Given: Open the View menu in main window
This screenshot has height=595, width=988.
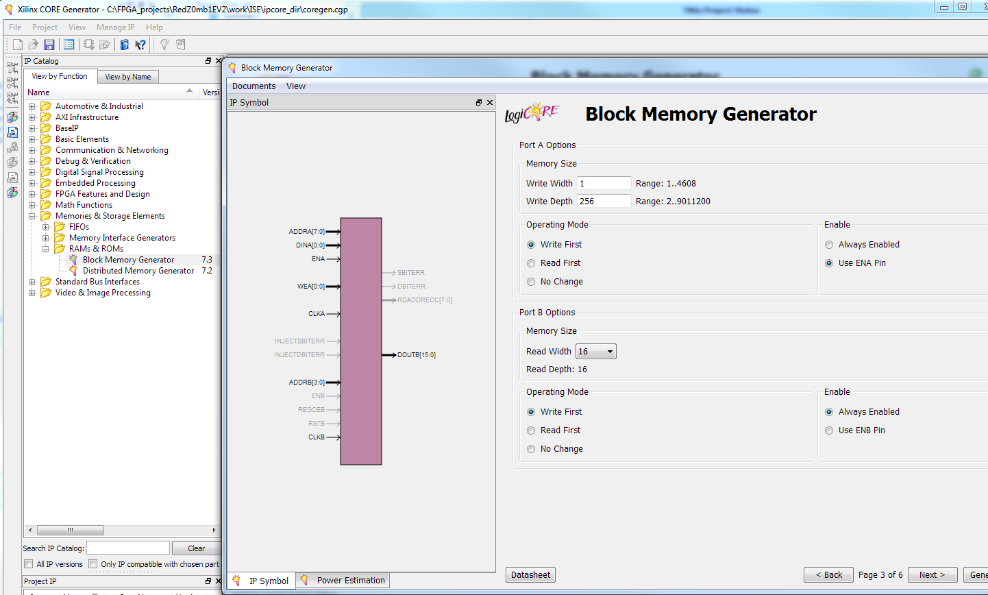Looking at the screenshot, I should coord(77,27).
